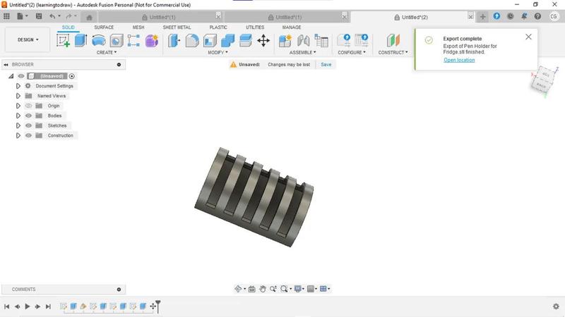565x317 pixels.
Task: Open the purple Create Form tool
Action: click(x=152, y=41)
